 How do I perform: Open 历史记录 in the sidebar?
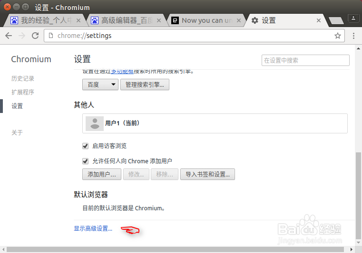(23, 79)
